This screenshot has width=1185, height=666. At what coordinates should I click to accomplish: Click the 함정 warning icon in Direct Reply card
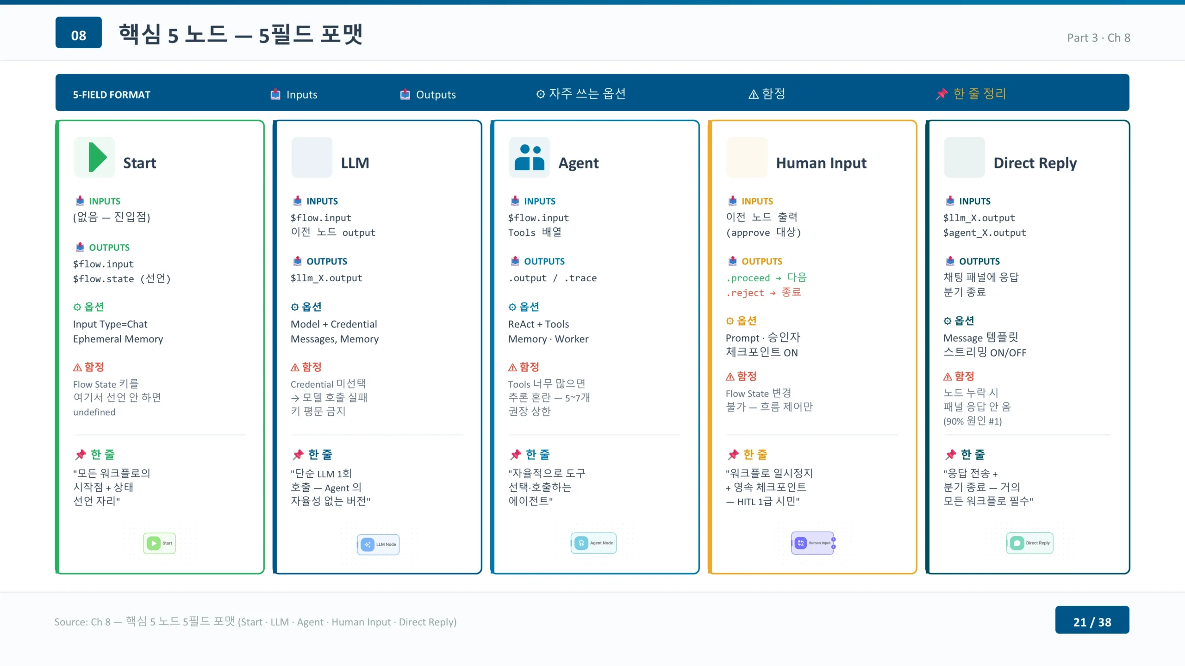pos(948,376)
